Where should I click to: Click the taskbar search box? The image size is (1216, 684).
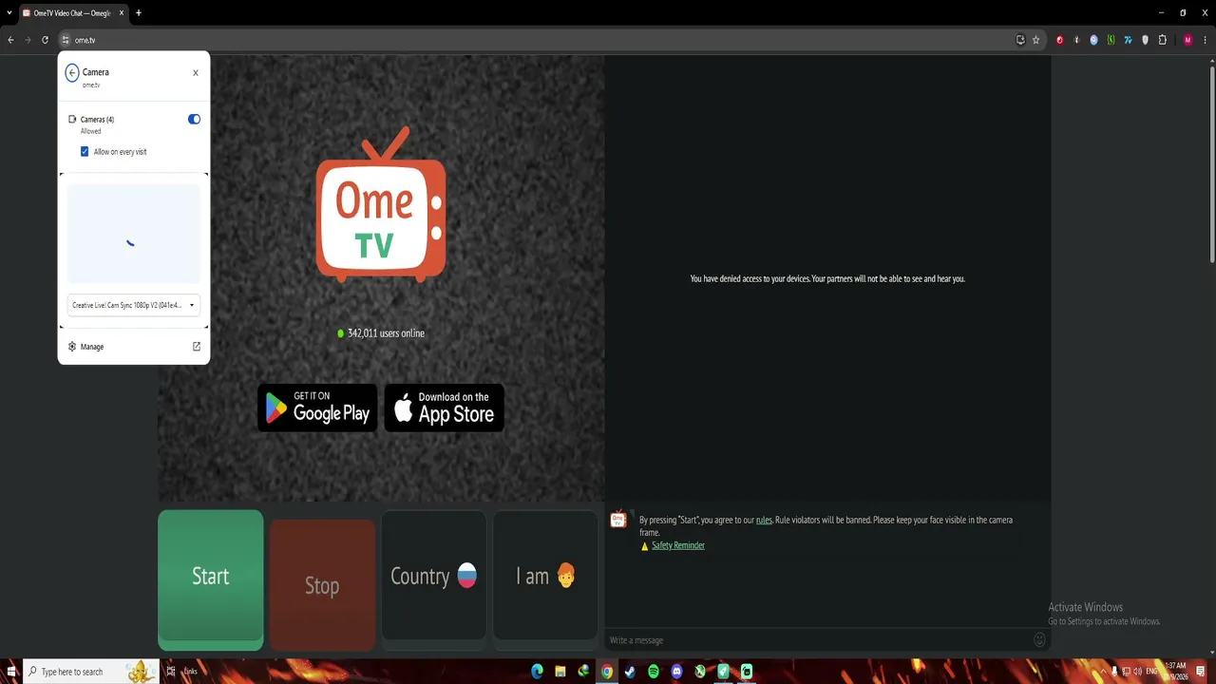click(89, 672)
